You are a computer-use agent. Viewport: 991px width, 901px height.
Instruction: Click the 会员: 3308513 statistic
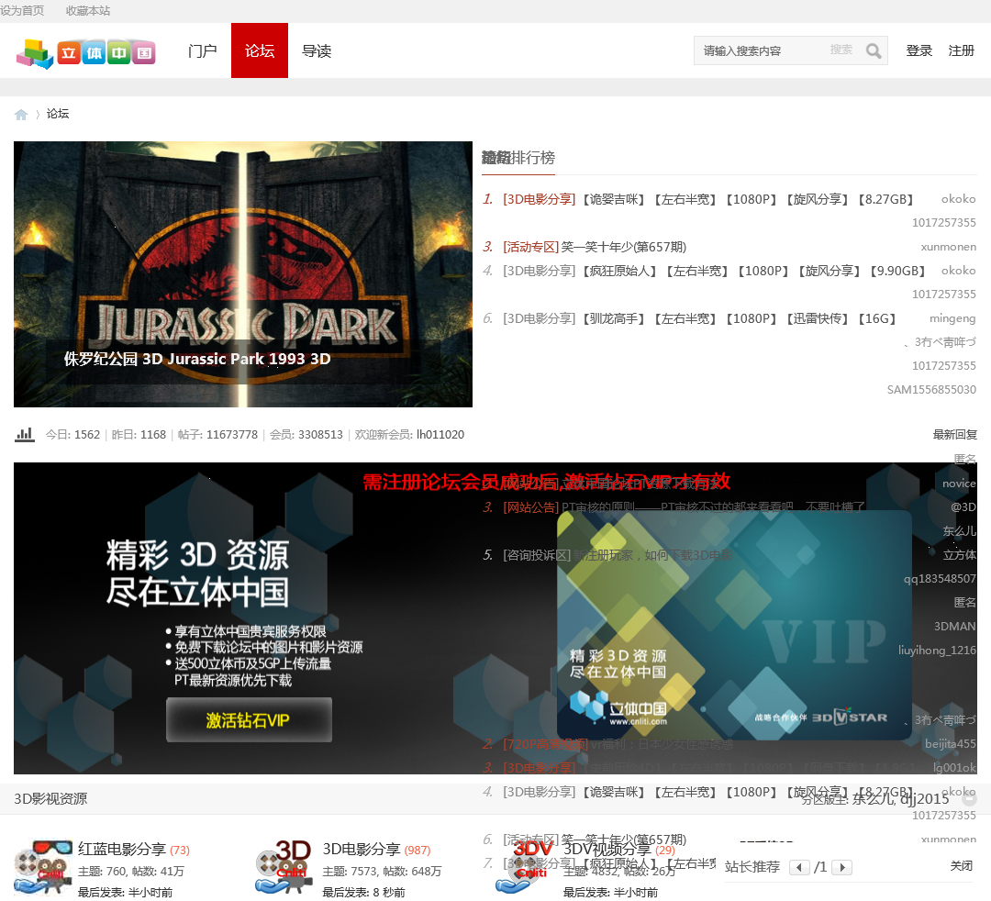click(x=306, y=435)
